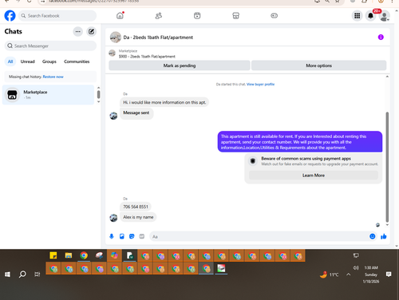Viewport: 399px width, 300px height.
Task: Open the Action Center notification icon
Action: click(x=389, y=274)
